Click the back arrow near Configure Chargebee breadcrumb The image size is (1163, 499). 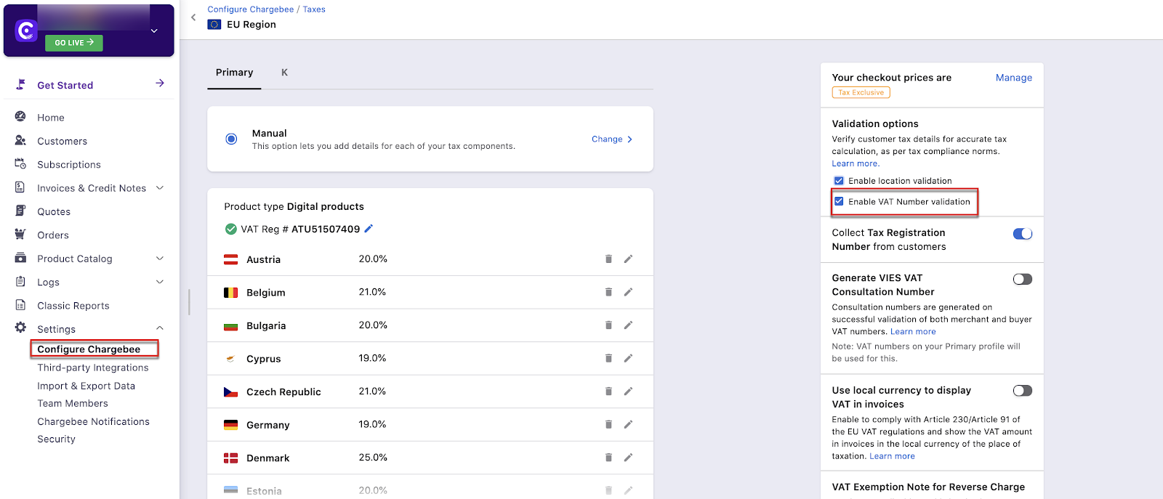(193, 17)
